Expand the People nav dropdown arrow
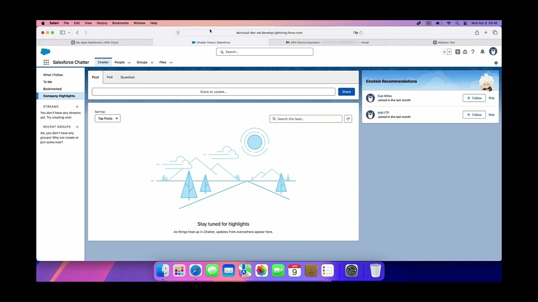Image resolution: width=538 pixels, height=302 pixels. click(129, 62)
